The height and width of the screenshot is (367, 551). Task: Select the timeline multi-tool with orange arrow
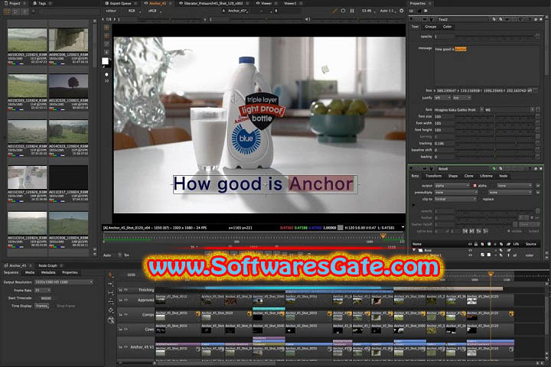[110, 274]
